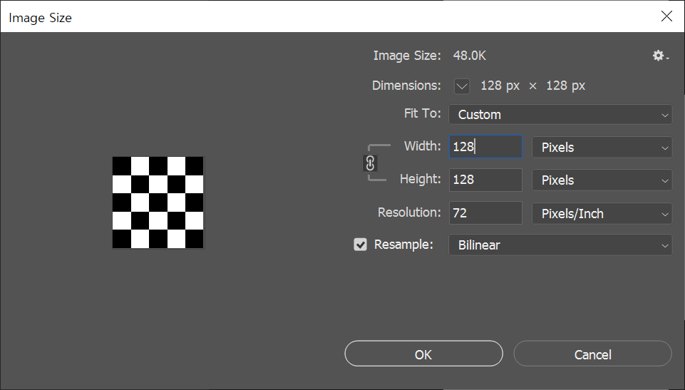Click the Width input field
Image resolution: width=685 pixels, height=390 pixels.
coord(485,147)
